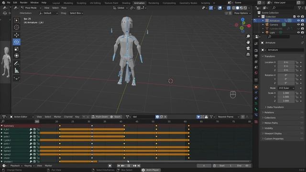Jump to the end frame

click(139, 166)
